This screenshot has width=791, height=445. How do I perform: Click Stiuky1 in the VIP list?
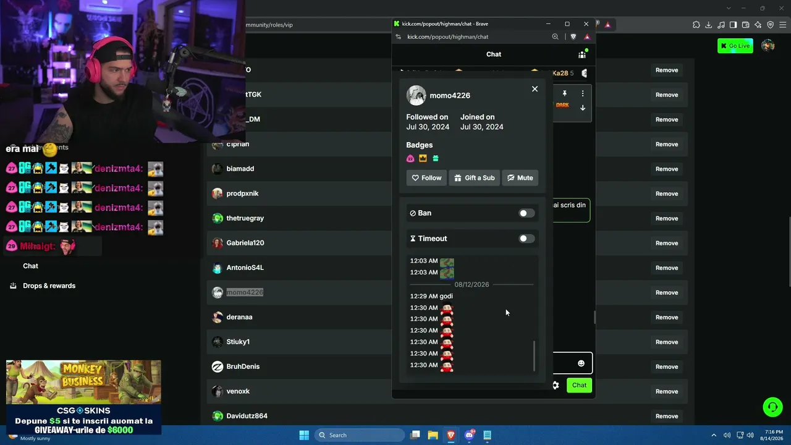(238, 342)
